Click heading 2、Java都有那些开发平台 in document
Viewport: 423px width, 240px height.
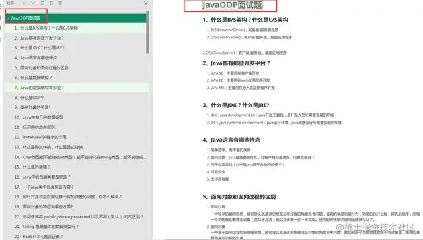click(x=237, y=63)
